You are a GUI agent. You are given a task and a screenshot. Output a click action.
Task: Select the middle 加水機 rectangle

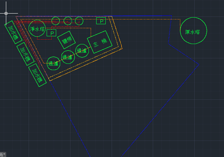pos(26,54)
